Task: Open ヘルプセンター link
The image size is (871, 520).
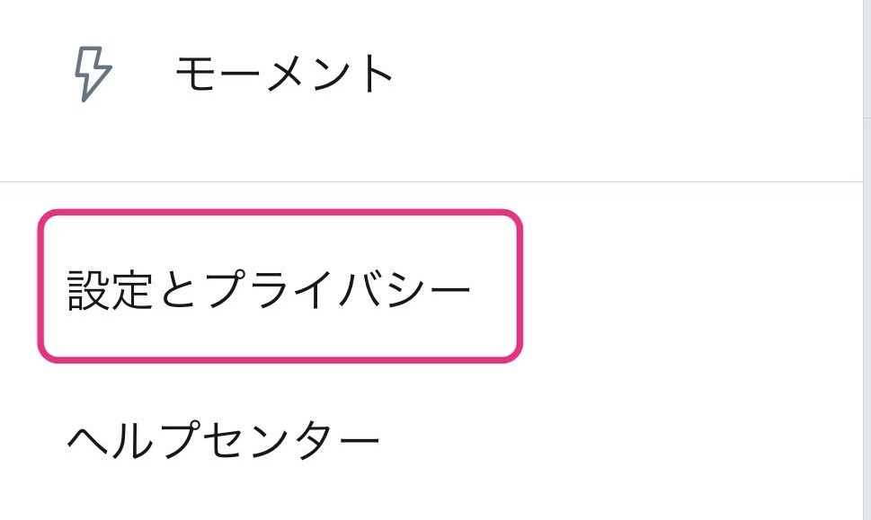Action: (x=224, y=440)
